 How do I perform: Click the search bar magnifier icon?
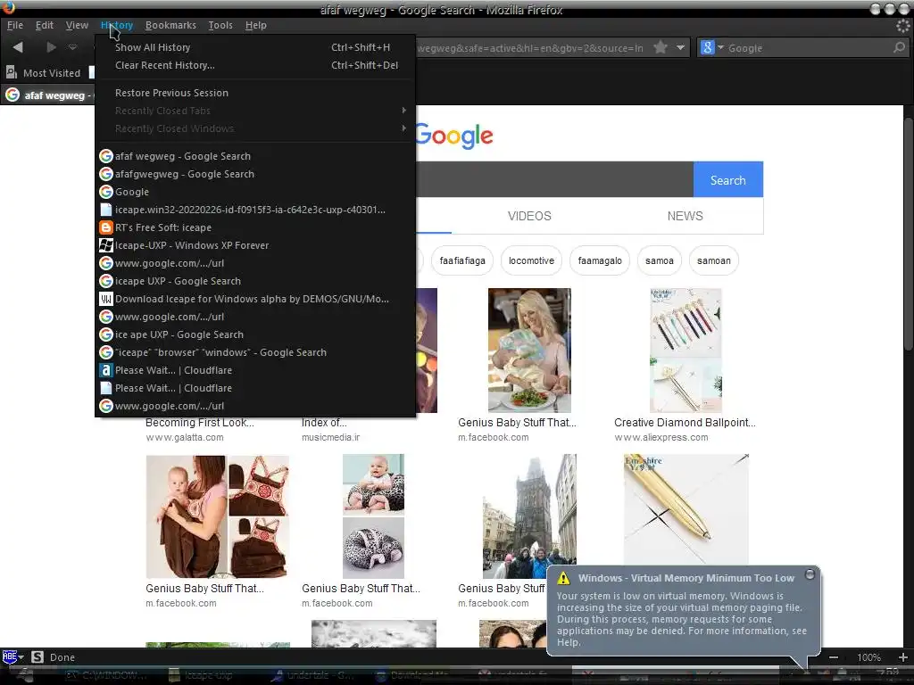pos(899,48)
